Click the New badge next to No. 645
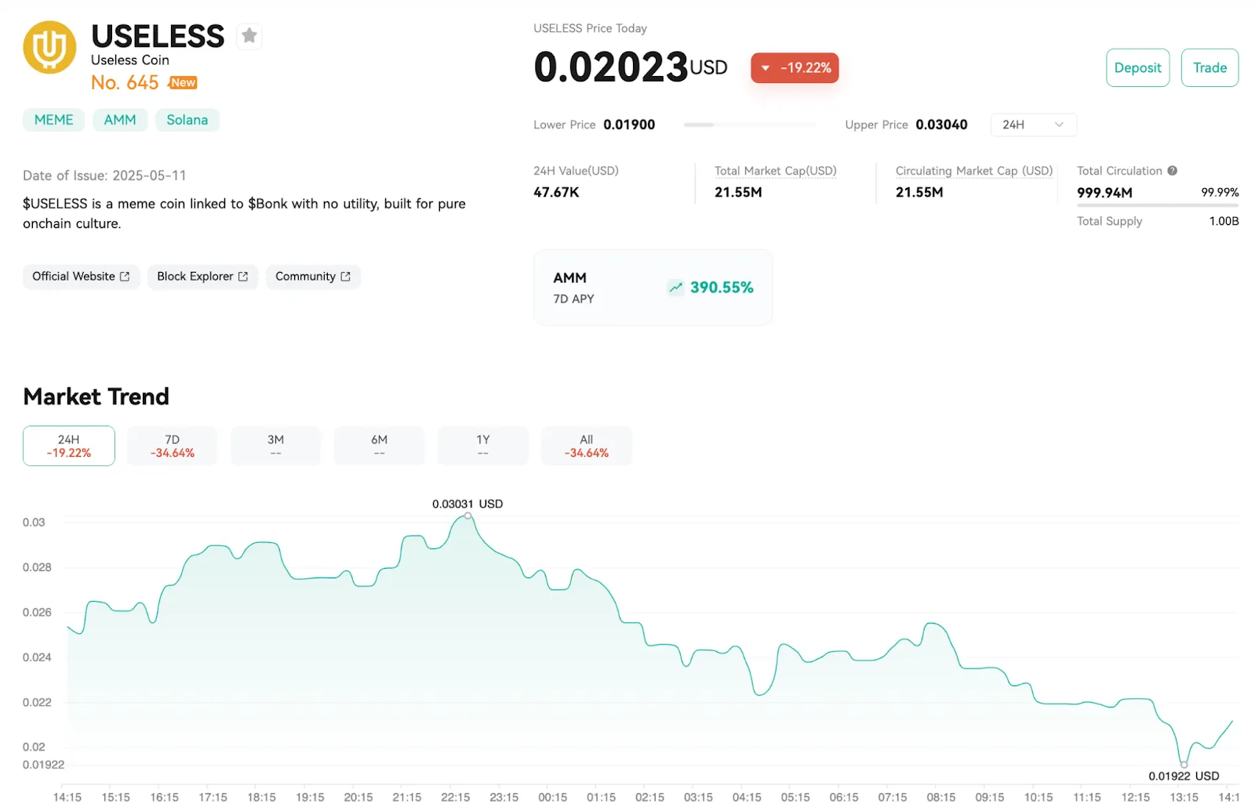 [183, 82]
